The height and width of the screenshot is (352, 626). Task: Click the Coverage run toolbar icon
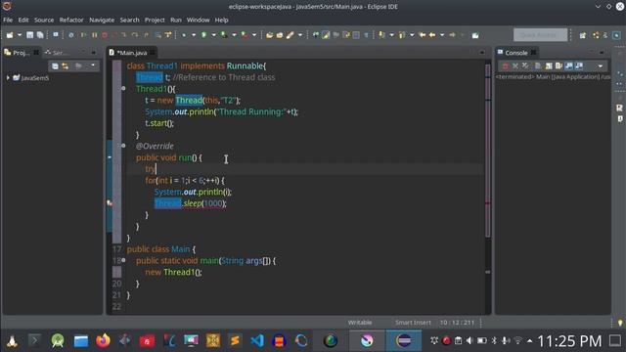224,35
